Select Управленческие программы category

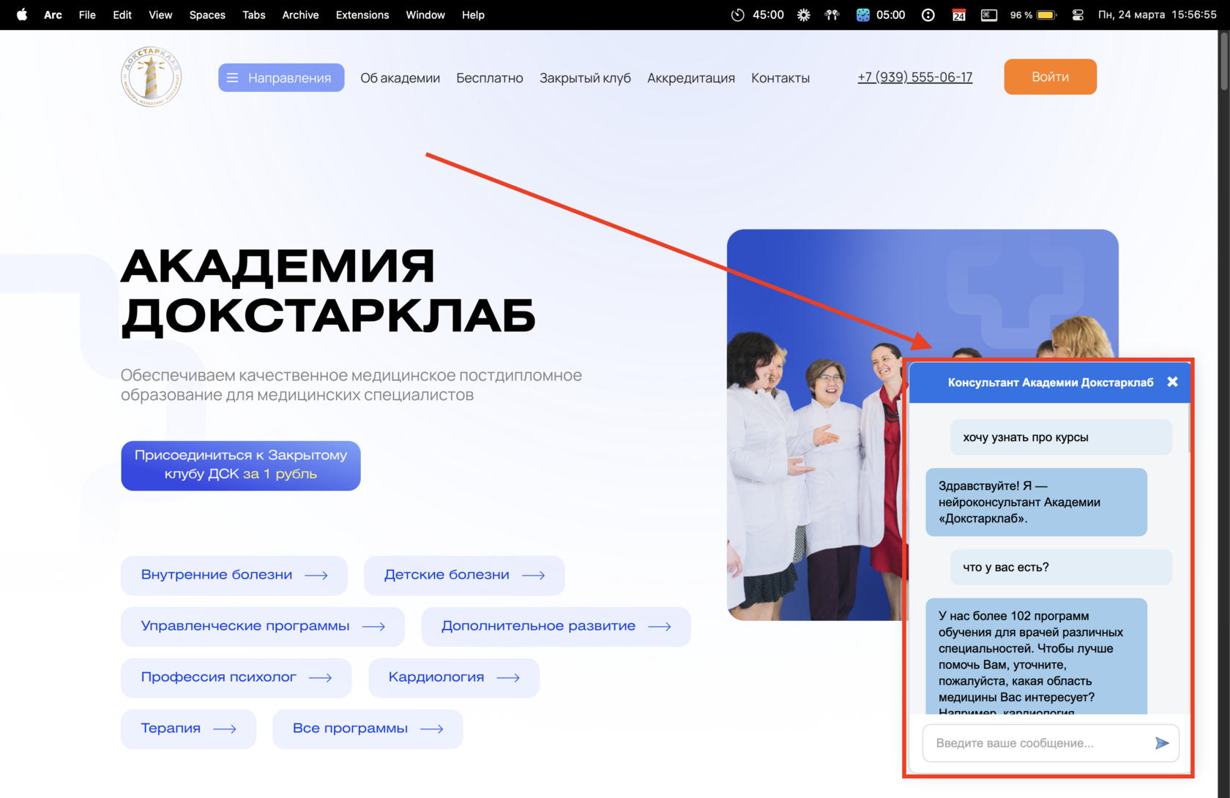263,626
